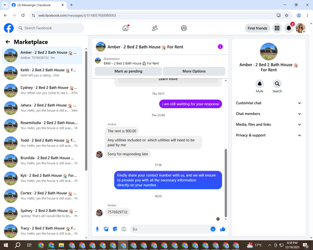Go back with the browser back arrow
Screen dimensions: 313x250
pos(6,15)
